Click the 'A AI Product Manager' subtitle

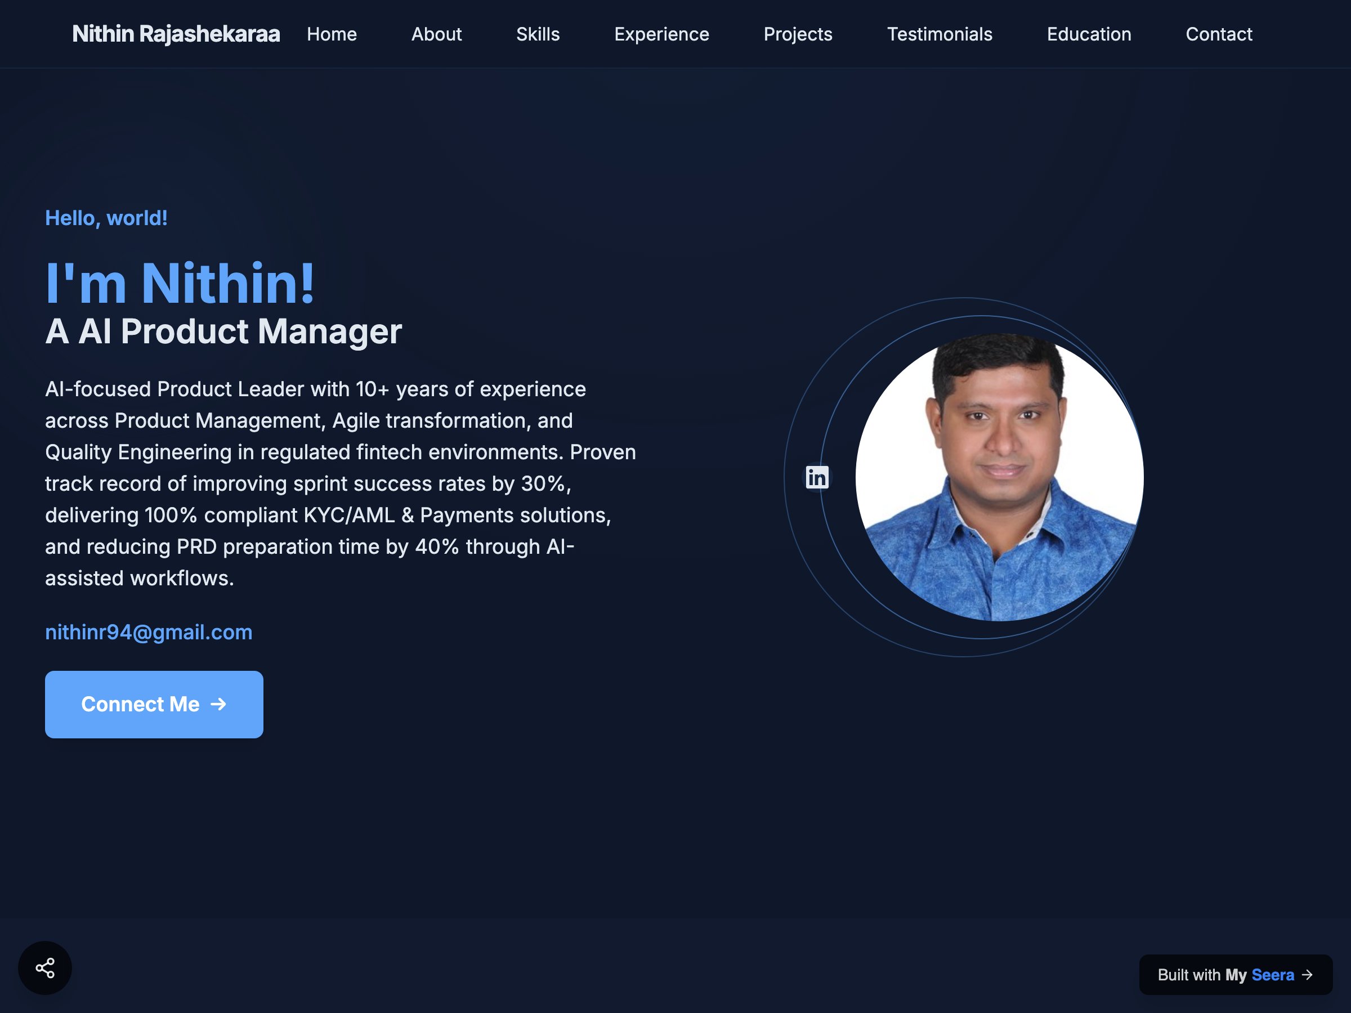pos(223,331)
